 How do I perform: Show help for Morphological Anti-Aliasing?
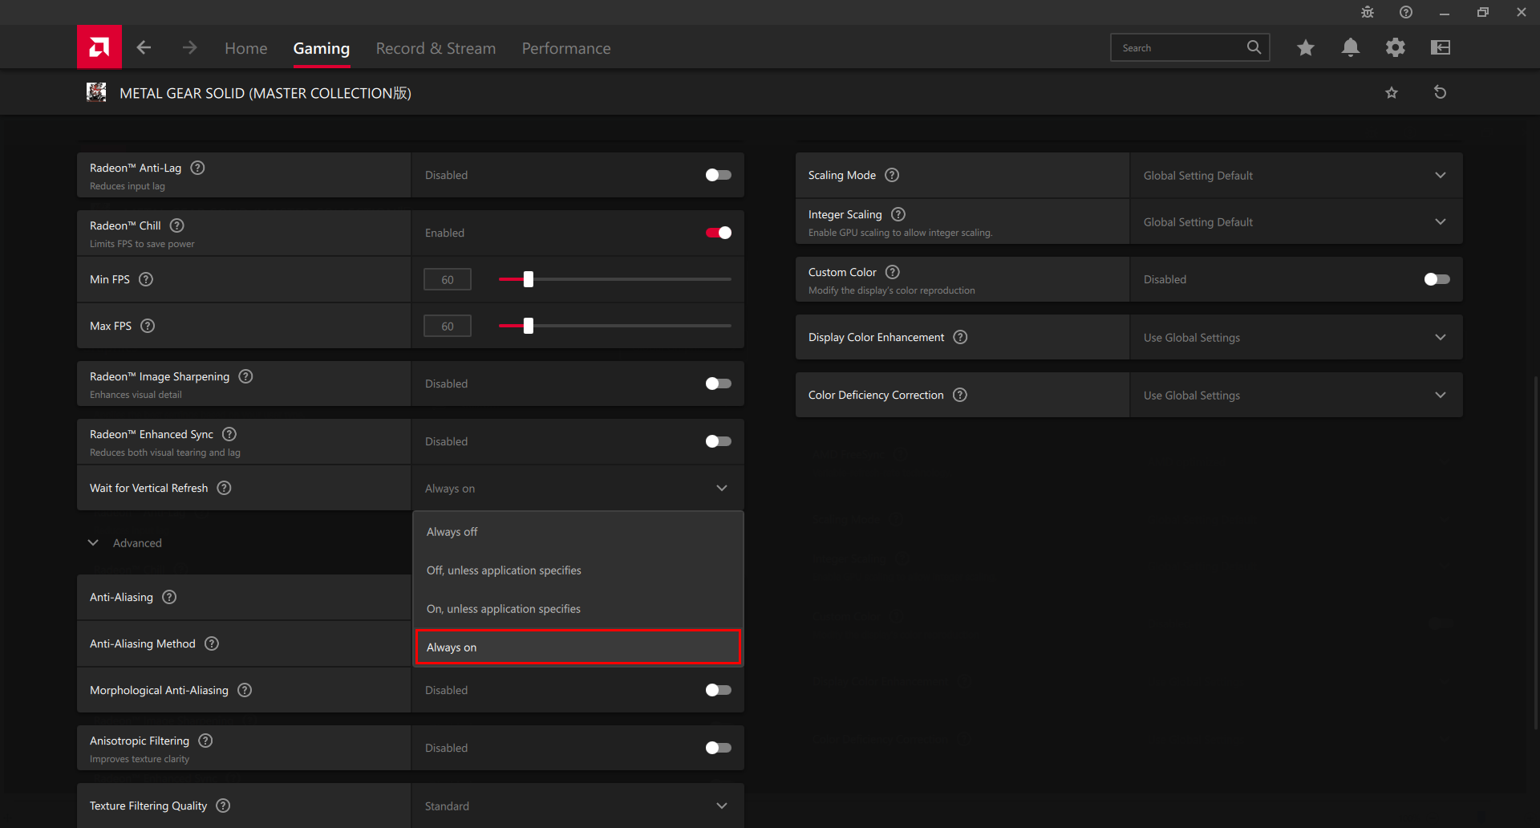click(x=245, y=690)
